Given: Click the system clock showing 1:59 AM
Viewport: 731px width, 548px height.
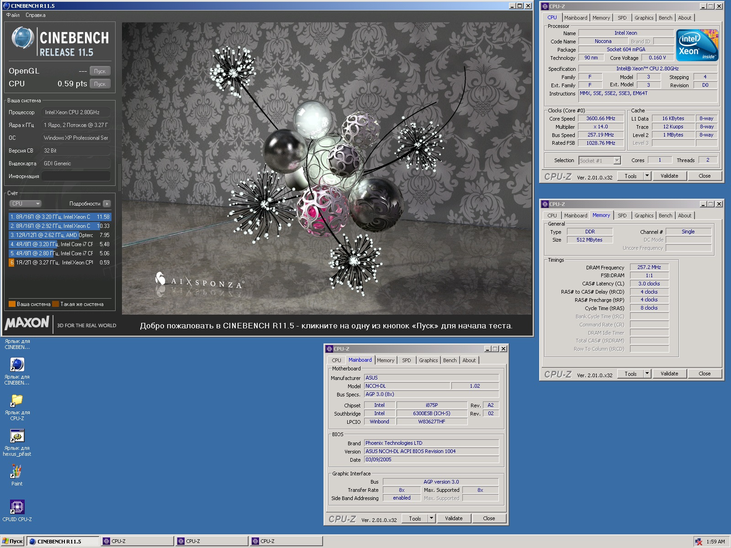Looking at the screenshot, I should coord(715,542).
